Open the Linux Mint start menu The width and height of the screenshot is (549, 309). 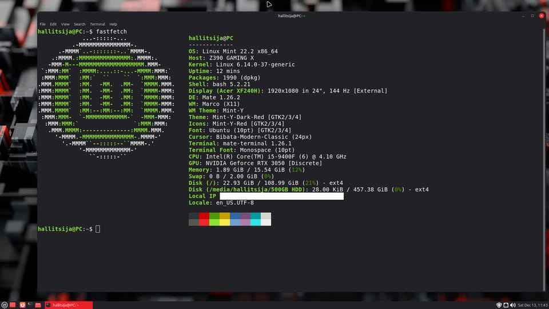point(4,305)
